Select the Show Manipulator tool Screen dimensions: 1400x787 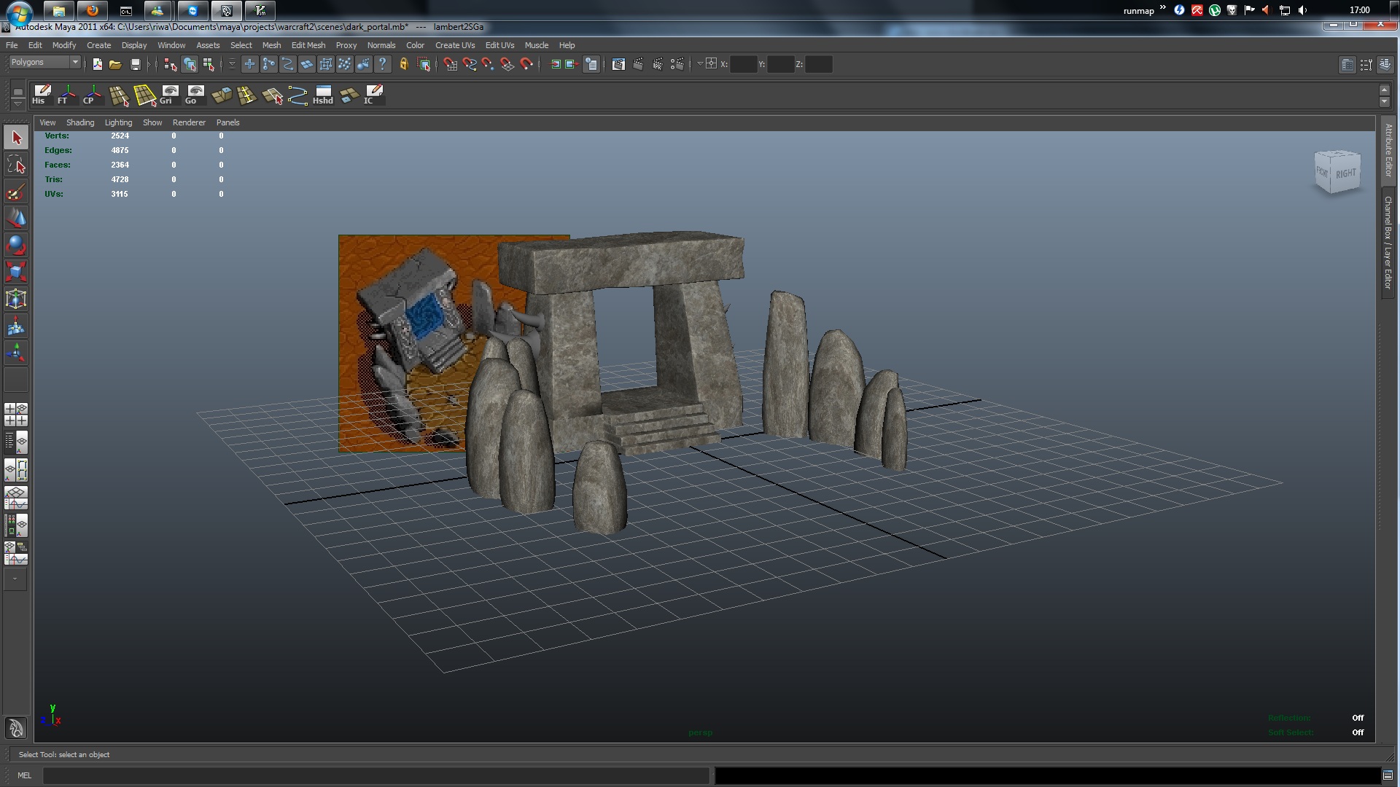pos(16,353)
